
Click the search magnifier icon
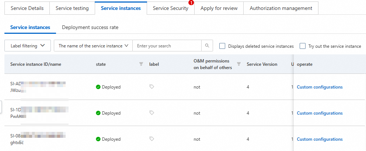pos(207,46)
